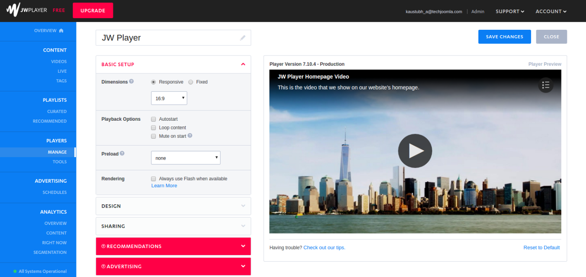
Task: Open Content under Analytics
Action: pos(56,233)
